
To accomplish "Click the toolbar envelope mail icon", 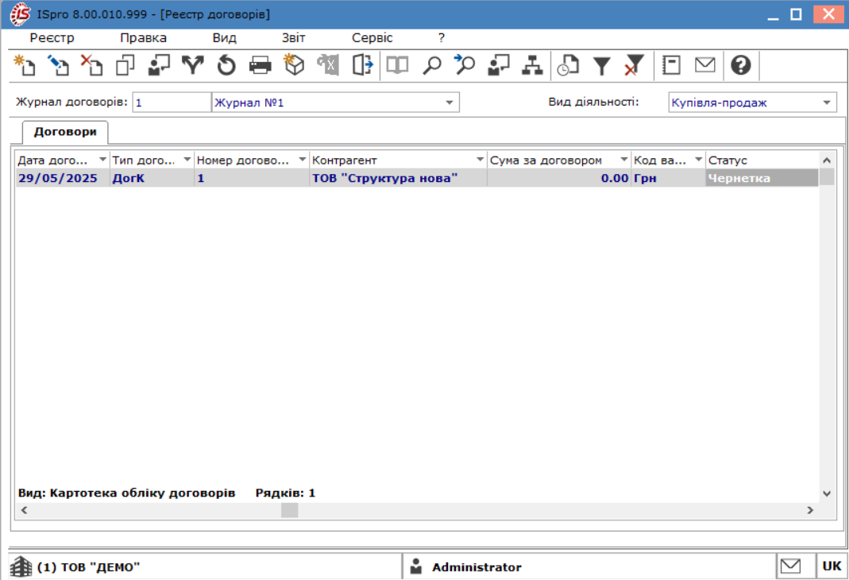I will (705, 65).
